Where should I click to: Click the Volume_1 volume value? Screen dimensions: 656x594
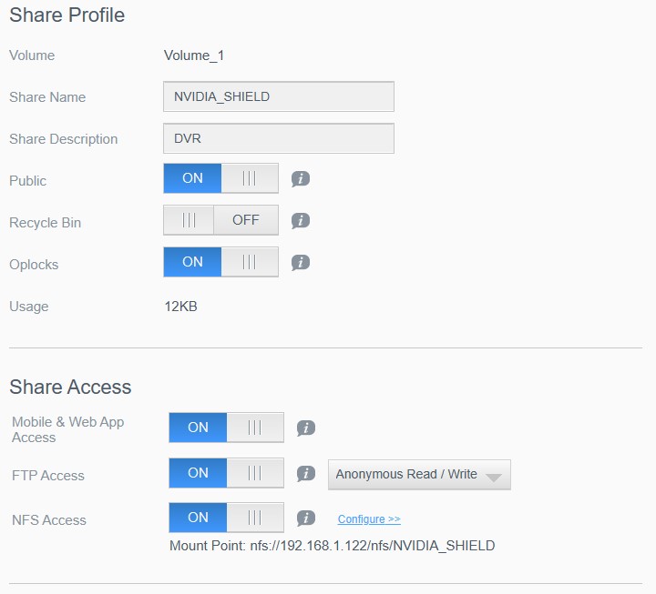click(x=194, y=55)
